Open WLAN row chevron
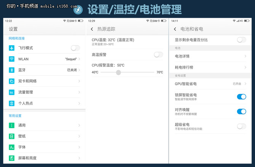Screen dimensions: 255x167 (x=79, y=59)
